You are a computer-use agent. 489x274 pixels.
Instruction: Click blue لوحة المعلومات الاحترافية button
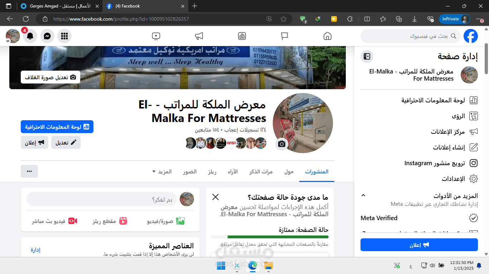tap(57, 127)
